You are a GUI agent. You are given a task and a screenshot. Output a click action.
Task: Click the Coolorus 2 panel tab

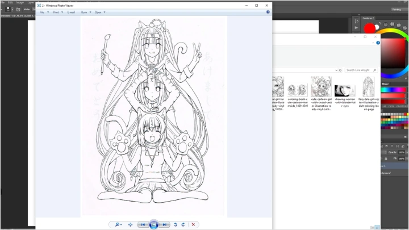tap(368, 18)
